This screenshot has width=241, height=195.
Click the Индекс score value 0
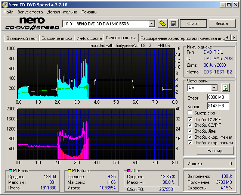[x=231, y=164]
